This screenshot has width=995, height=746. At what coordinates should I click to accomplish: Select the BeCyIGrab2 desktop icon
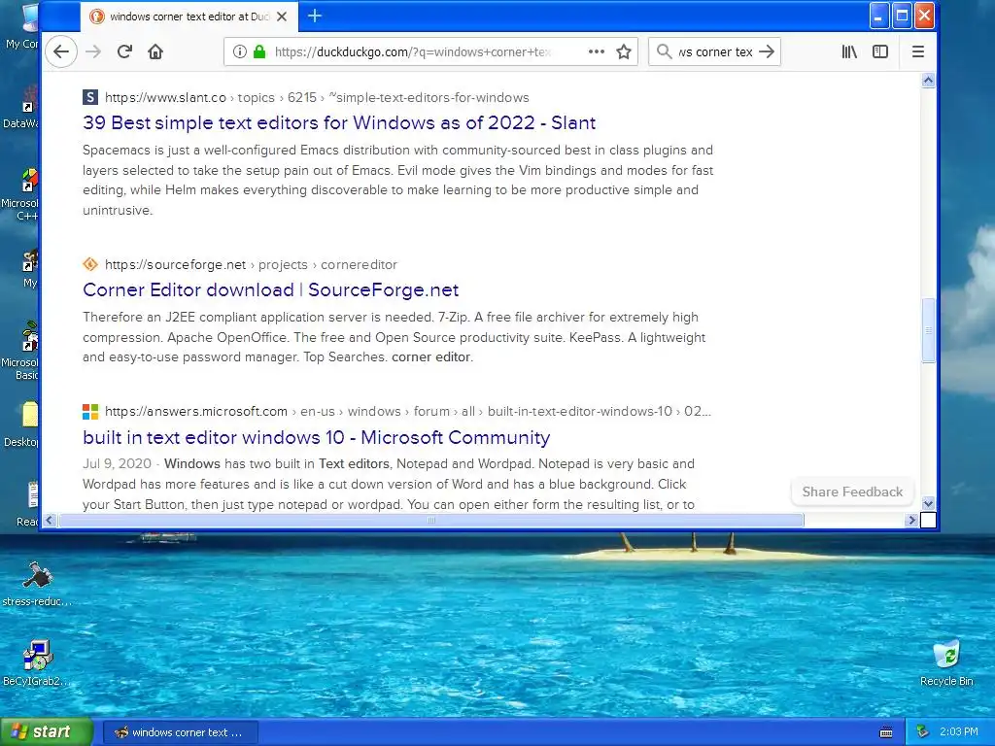[x=37, y=663]
